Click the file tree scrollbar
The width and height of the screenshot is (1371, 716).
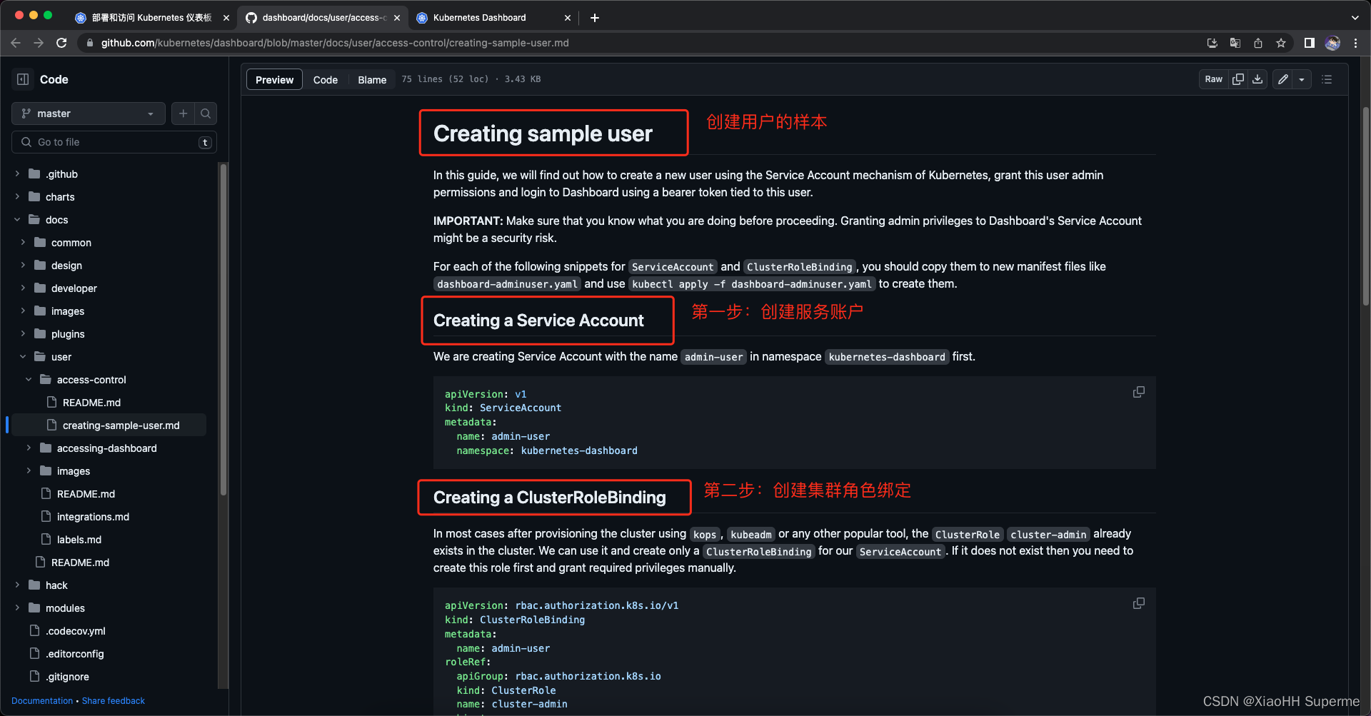tap(224, 328)
